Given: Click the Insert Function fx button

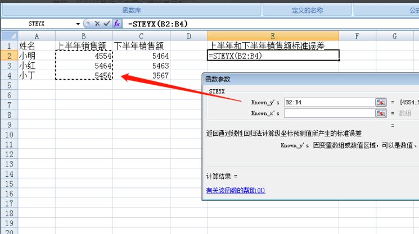Looking at the screenshot, I should pyautogui.click(x=117, y=24).
